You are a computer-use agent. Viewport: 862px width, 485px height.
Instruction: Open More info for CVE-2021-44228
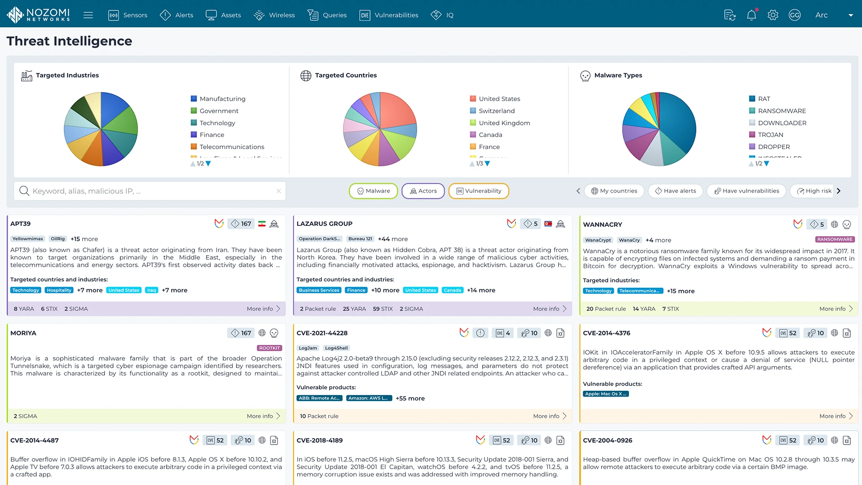tap(550, 416)
